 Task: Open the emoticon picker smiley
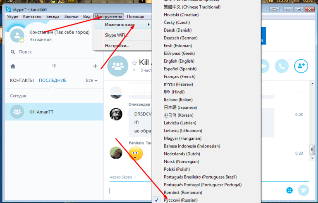click(289, 190)
